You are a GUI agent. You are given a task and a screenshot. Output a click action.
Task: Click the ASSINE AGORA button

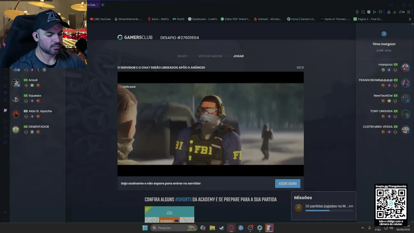tap(288, 183)
